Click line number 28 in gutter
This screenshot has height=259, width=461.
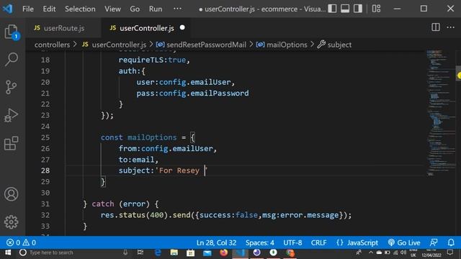pos(45,171)
